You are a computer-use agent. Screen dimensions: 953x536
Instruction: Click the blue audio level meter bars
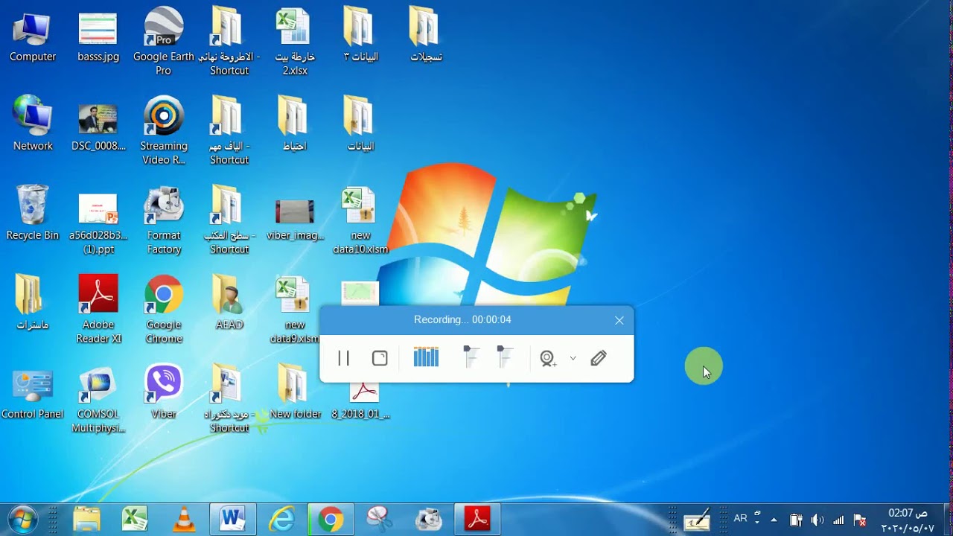pos(426,357)
